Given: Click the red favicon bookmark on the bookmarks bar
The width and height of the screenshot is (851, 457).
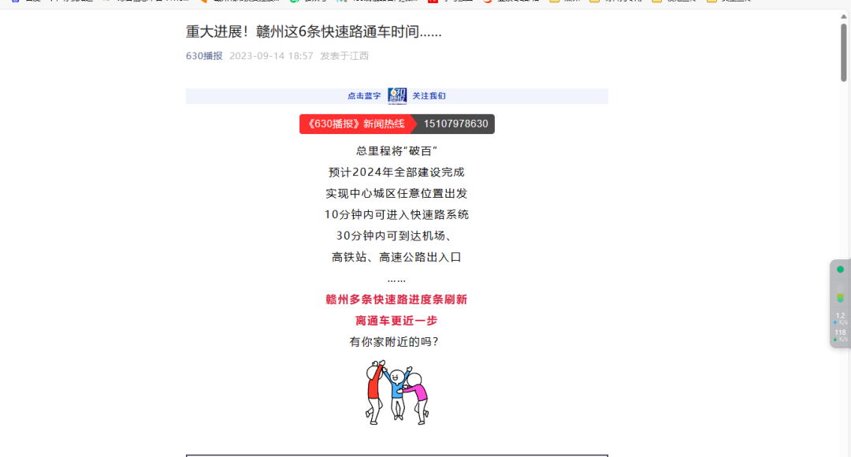Looking at the screenshot, I should coord(433,3).
